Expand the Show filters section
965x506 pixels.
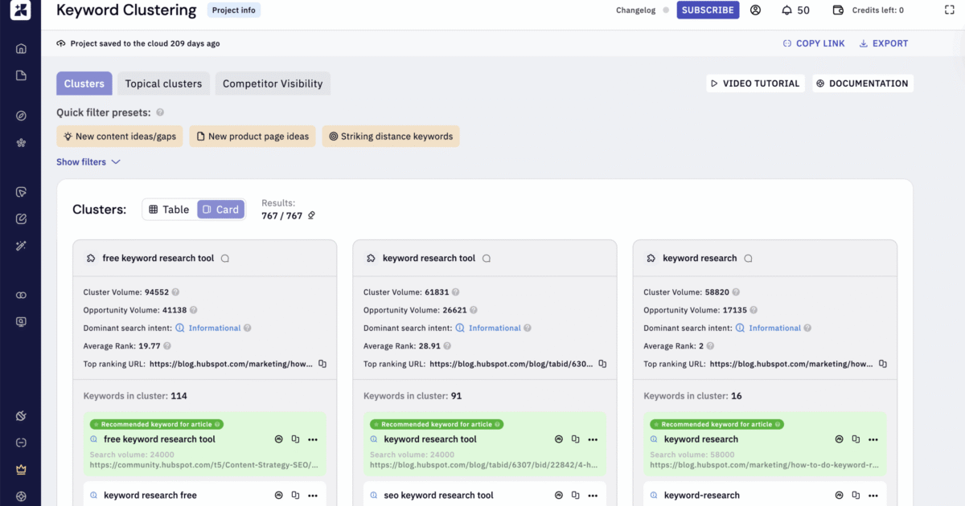tap(88, 162)
